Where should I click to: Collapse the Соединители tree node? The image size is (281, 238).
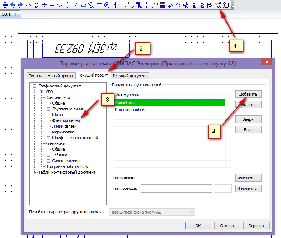pyautogui.click(x=41, y=97)
